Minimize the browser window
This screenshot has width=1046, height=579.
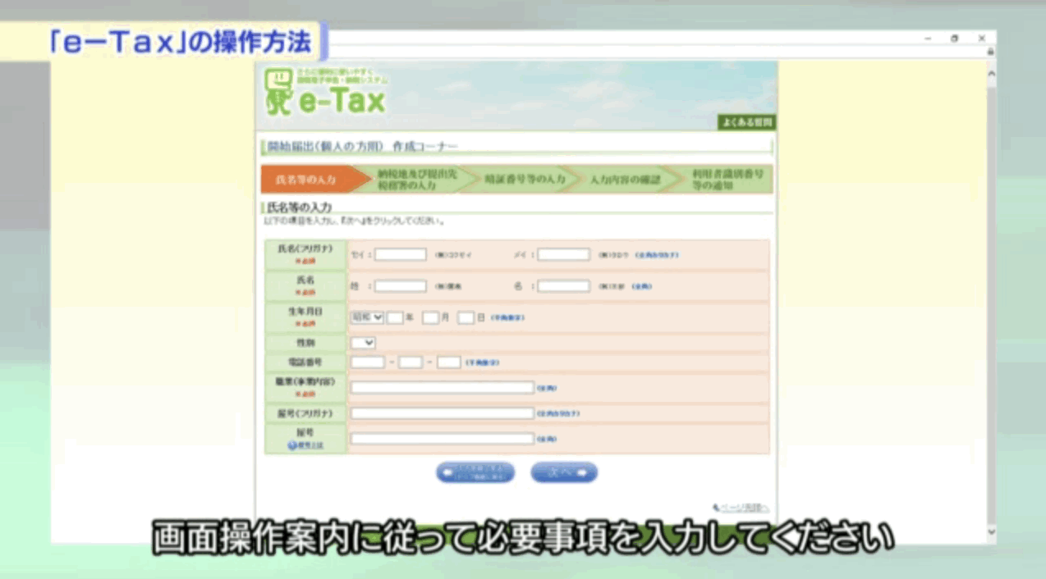pyautogui.click(x=928, y=39)
